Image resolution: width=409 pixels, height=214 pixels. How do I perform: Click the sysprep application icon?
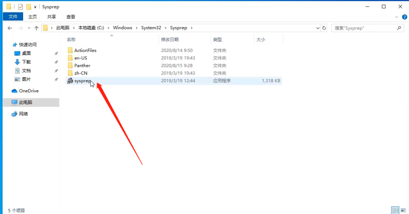70,81
